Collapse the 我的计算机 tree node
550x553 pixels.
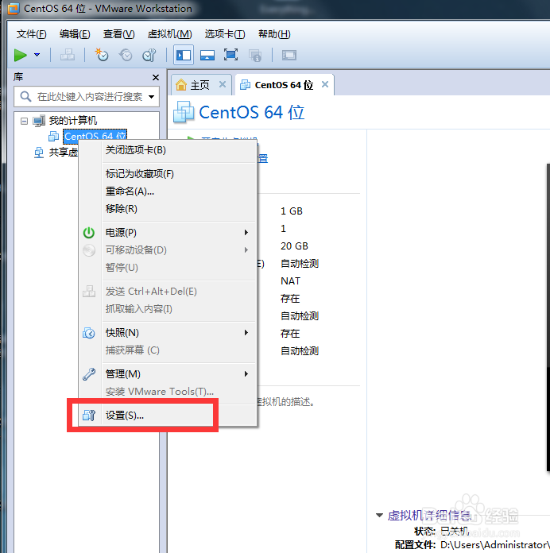(x=24, y=121)
